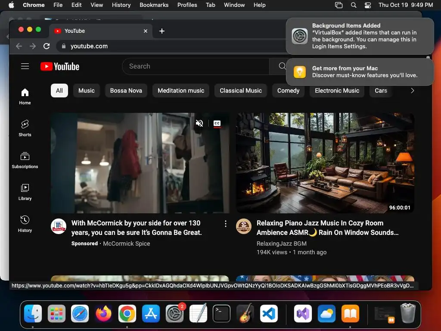Open the View menu
The image size is (441, 331).
pyautogui.click(x=97, y=5)
